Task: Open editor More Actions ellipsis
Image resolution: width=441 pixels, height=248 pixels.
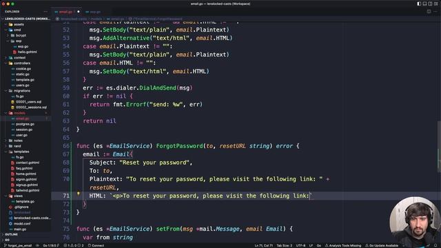Action: click(x=435, y=12)
